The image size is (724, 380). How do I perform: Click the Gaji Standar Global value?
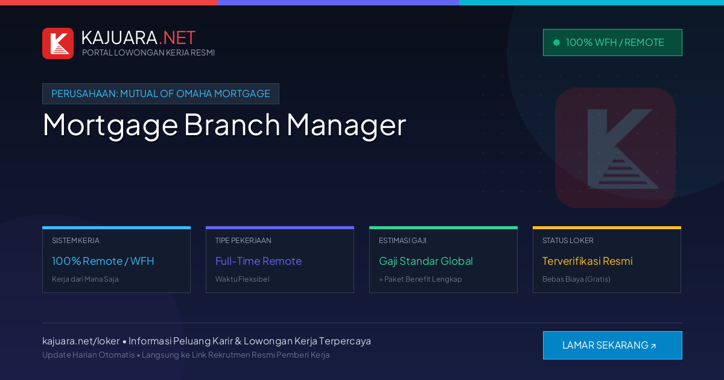[426, 261]
